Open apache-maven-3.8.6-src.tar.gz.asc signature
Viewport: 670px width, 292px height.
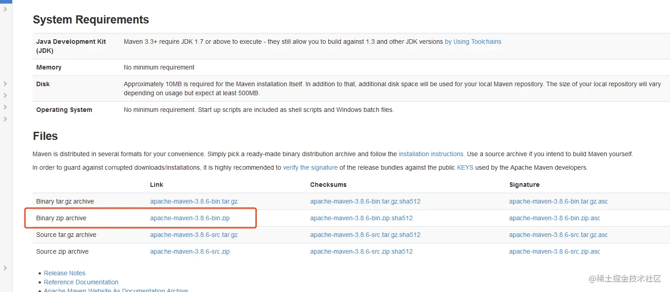click(x=558, y=235)
